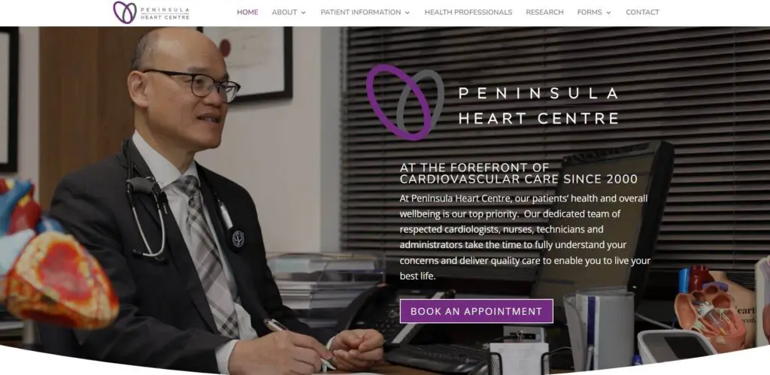Click the Cardiovascular Care Since 2000 heading
The width and height of the screenshot is (770, 375).
pyautogui.click(x=519, y=174)
